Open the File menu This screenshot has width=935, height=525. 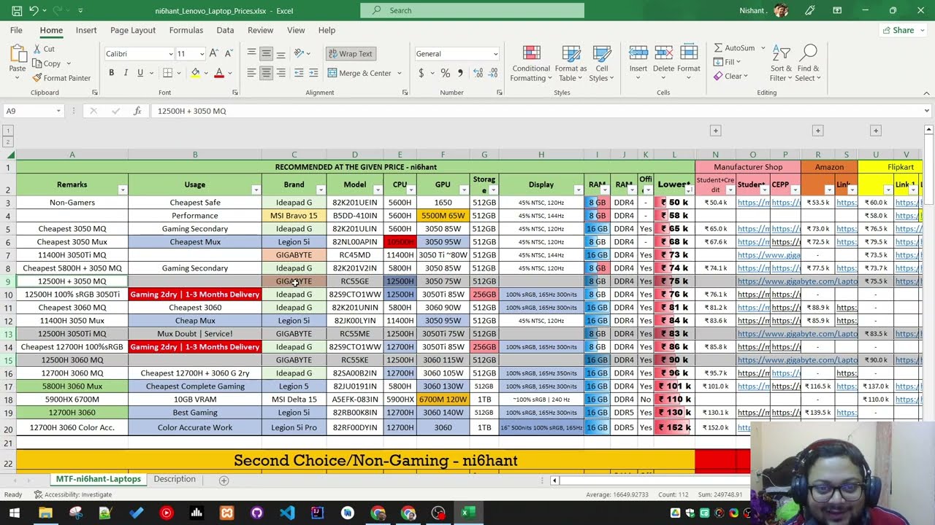[16, 30]
